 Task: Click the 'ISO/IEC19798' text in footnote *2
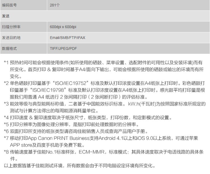coord(48,90)
